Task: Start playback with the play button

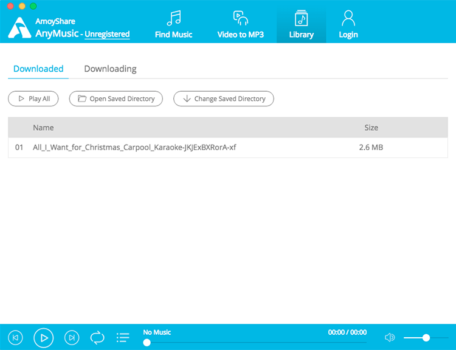Action: click(44, 337)
